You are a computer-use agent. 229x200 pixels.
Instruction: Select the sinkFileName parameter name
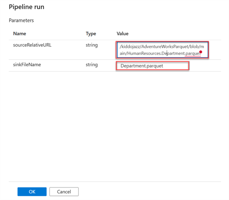(x=27, y=65)
